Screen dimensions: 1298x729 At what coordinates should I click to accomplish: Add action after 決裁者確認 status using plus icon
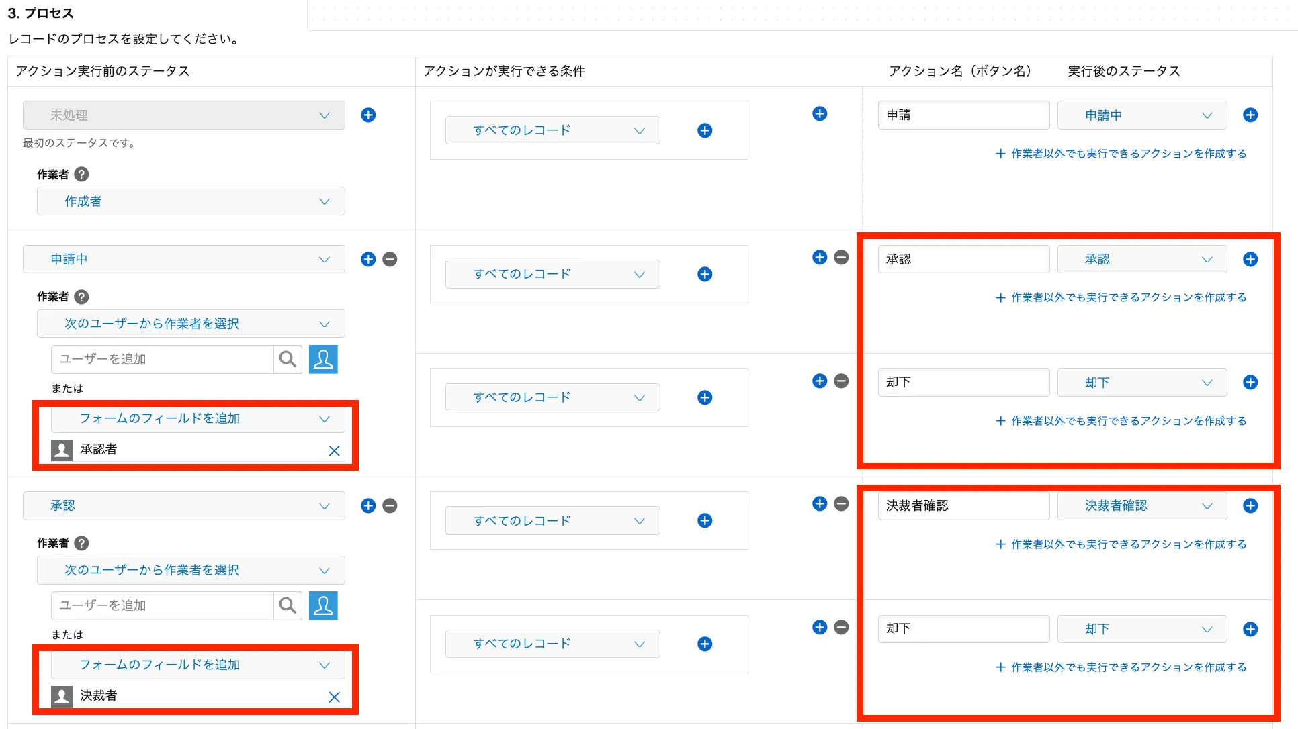[1250, 505]
